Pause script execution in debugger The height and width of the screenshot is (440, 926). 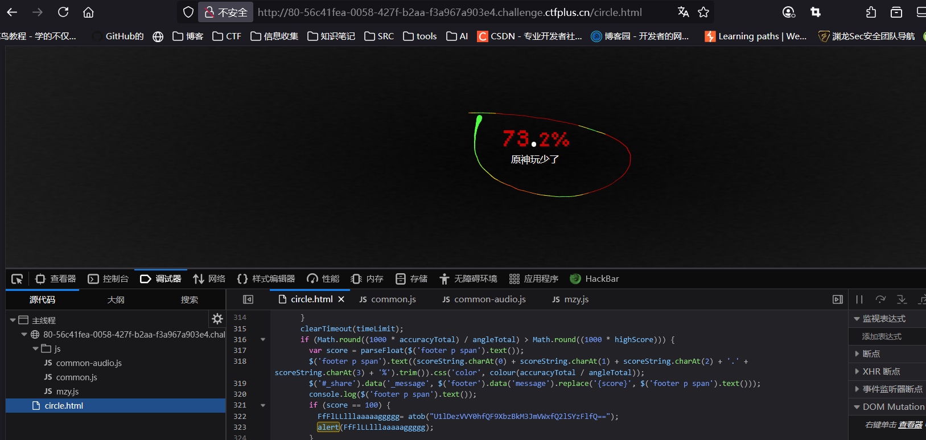click(x=859, y=299)
